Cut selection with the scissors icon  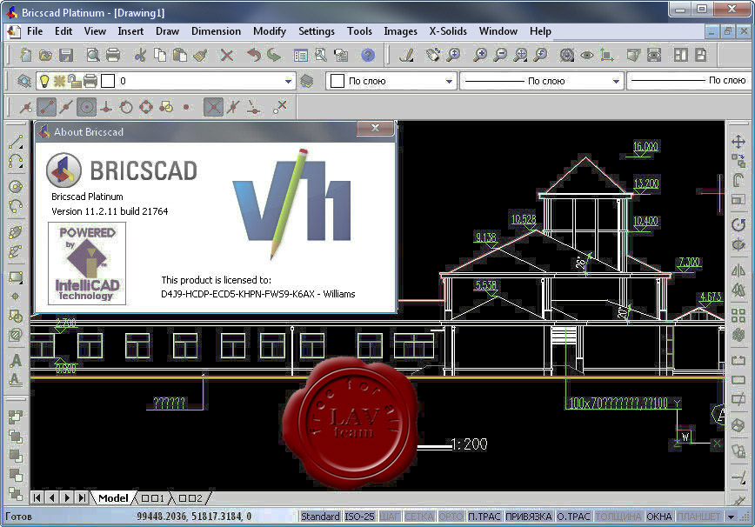tap(140, 55)
